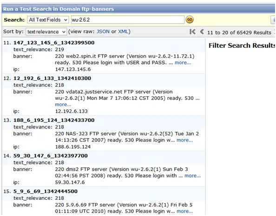Expand banner for dms2 FTP result
Image resolution: width=276 pixels, height=216 pixels.
pyautogui.click(x=192, y=176)
